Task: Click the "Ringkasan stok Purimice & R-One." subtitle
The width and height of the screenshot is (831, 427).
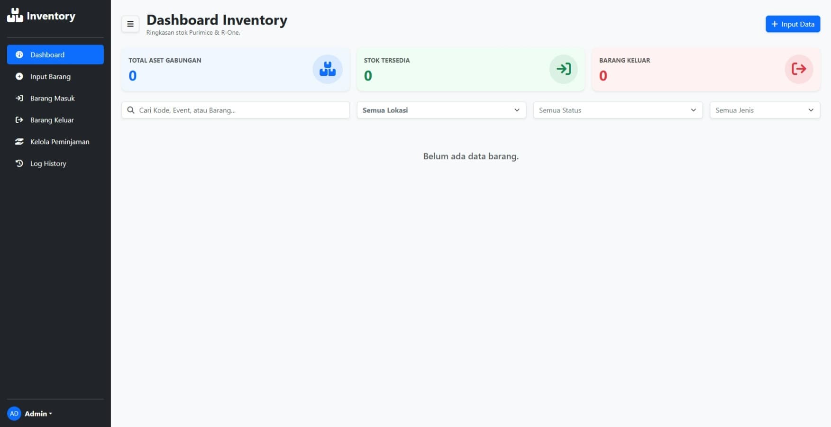Action: click(x=193, y=33)
